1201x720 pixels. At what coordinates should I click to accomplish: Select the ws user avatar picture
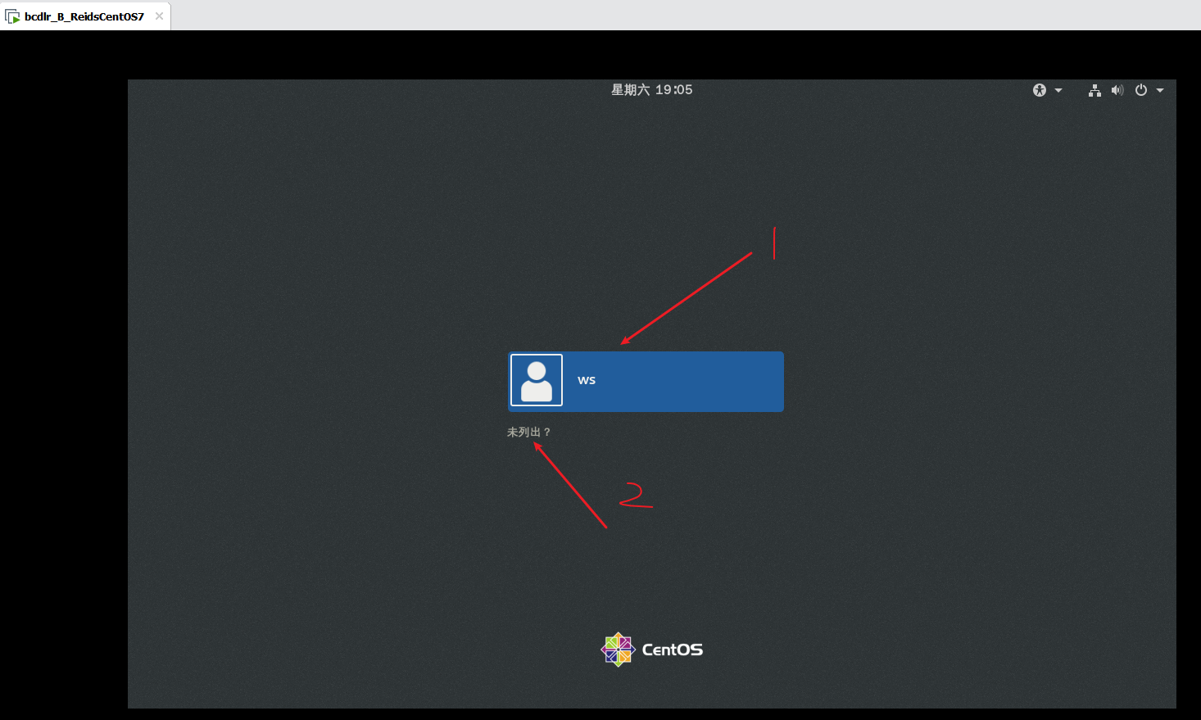pyautogui.click(x=537, y=380)
